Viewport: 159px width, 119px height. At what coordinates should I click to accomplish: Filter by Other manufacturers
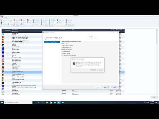click(23, 24)
